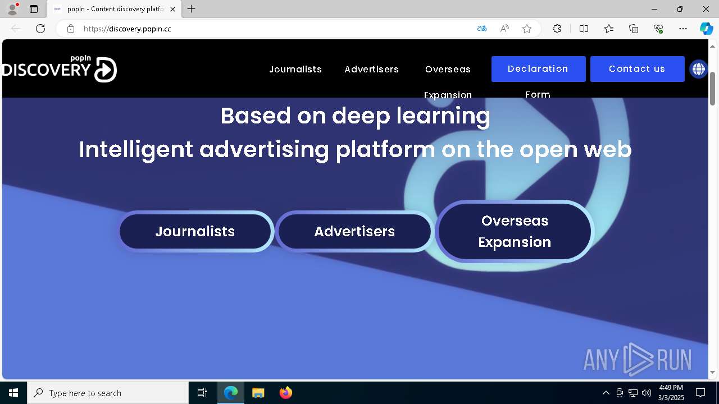
Task: Open the tab actions menu icon
Action: coord(34,9)
